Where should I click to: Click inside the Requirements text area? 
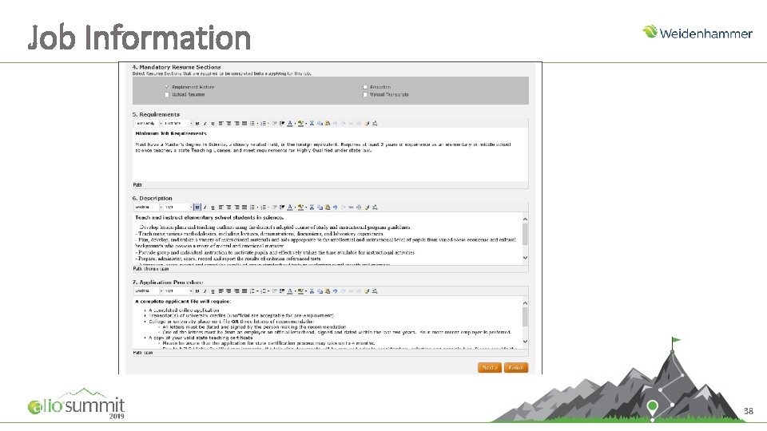pos(330,154)
